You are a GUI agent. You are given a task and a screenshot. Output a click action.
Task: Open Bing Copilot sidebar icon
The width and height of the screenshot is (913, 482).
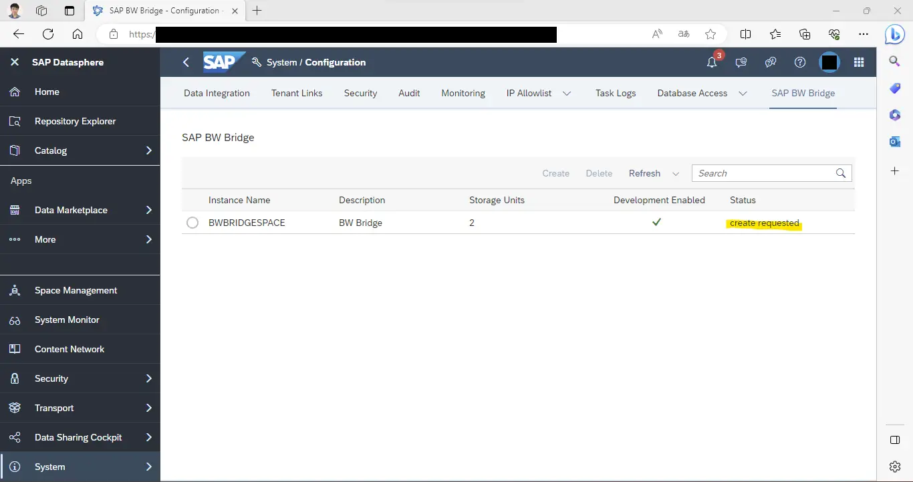click(x=895, y=34)
